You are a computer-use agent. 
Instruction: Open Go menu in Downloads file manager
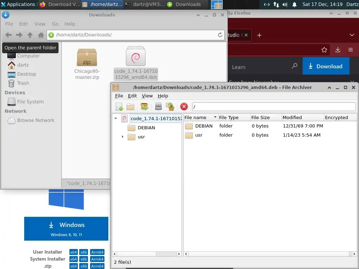point(55,24)
